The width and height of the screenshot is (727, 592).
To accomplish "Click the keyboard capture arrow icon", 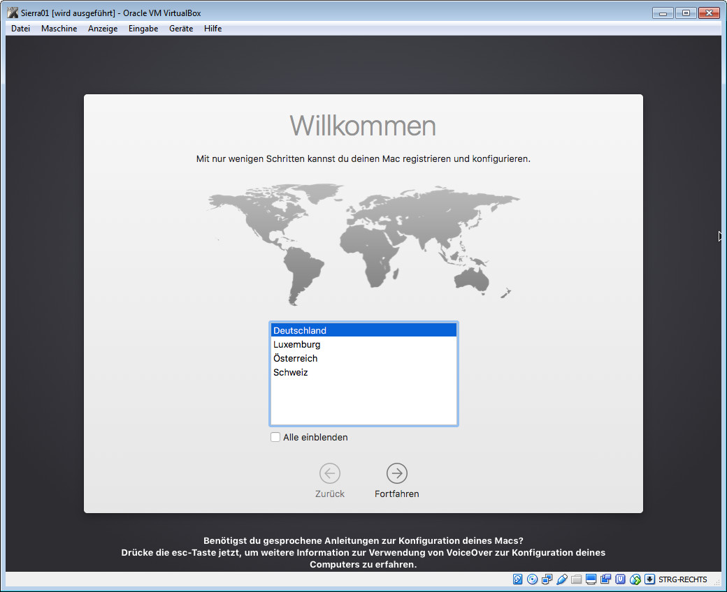I will [x=650, y=579].
